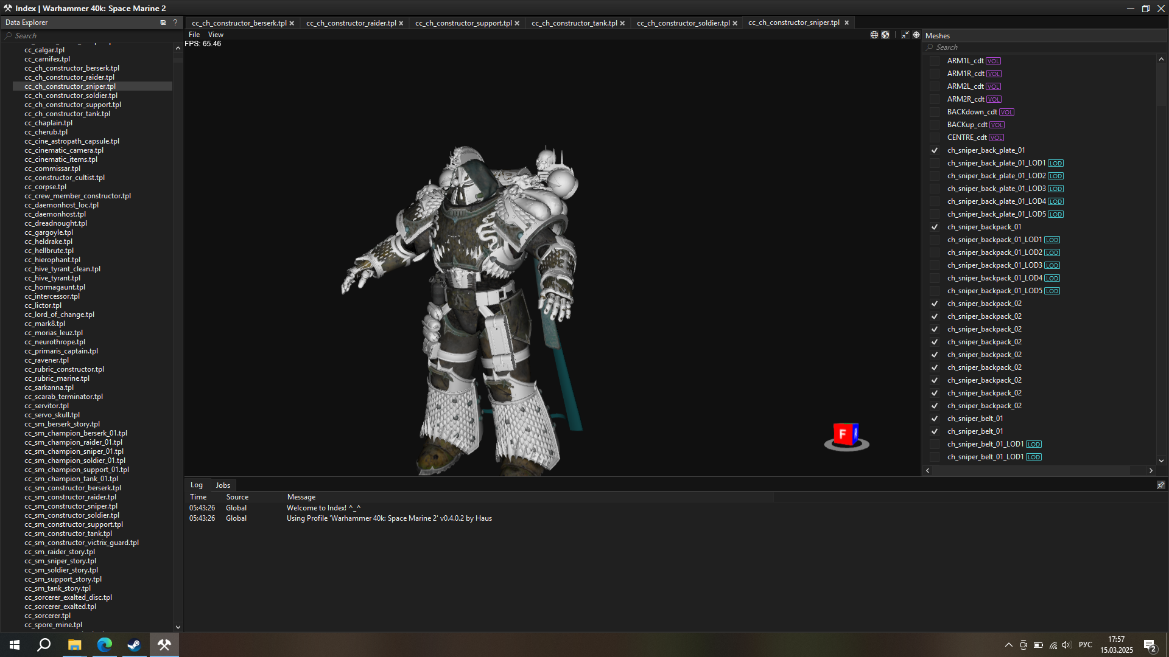This screenshot has height=657, width=1169.
Task: Open cc_lord_of_change.tpl in Data Explorer
Action: 59,315
